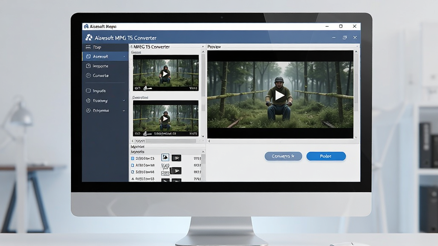The image size is (438, 246).
Task: Click the round Converte icon in the sidebar
Action: [x=88, y=76]
